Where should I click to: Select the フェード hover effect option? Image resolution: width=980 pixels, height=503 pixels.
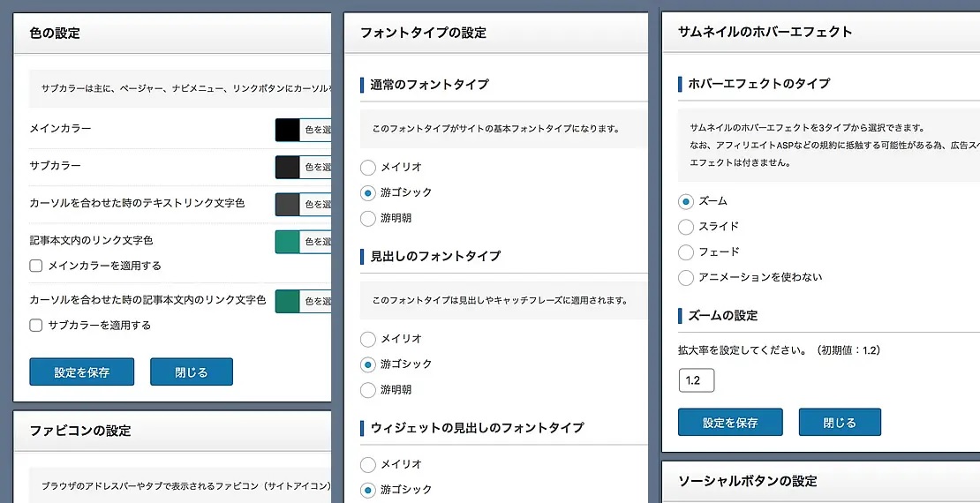[686, 252]
